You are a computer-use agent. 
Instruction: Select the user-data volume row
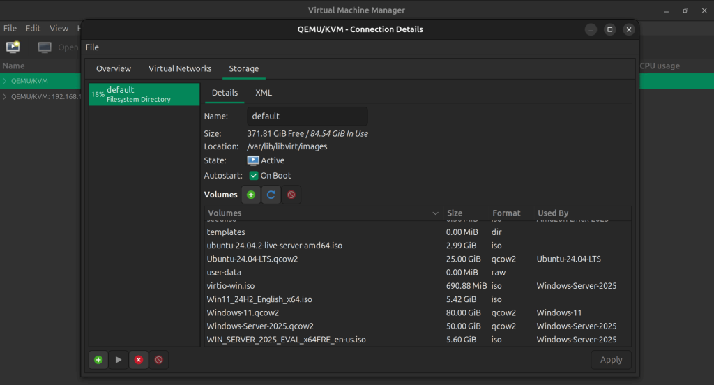tap(418, 273)
